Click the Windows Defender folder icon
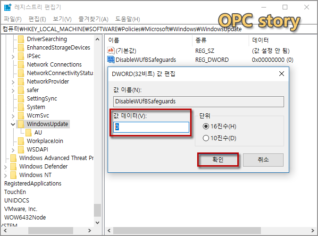 click(x=13, y=167)
